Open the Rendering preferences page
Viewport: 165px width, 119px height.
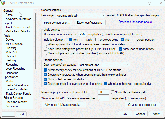(x=12, y=73)
